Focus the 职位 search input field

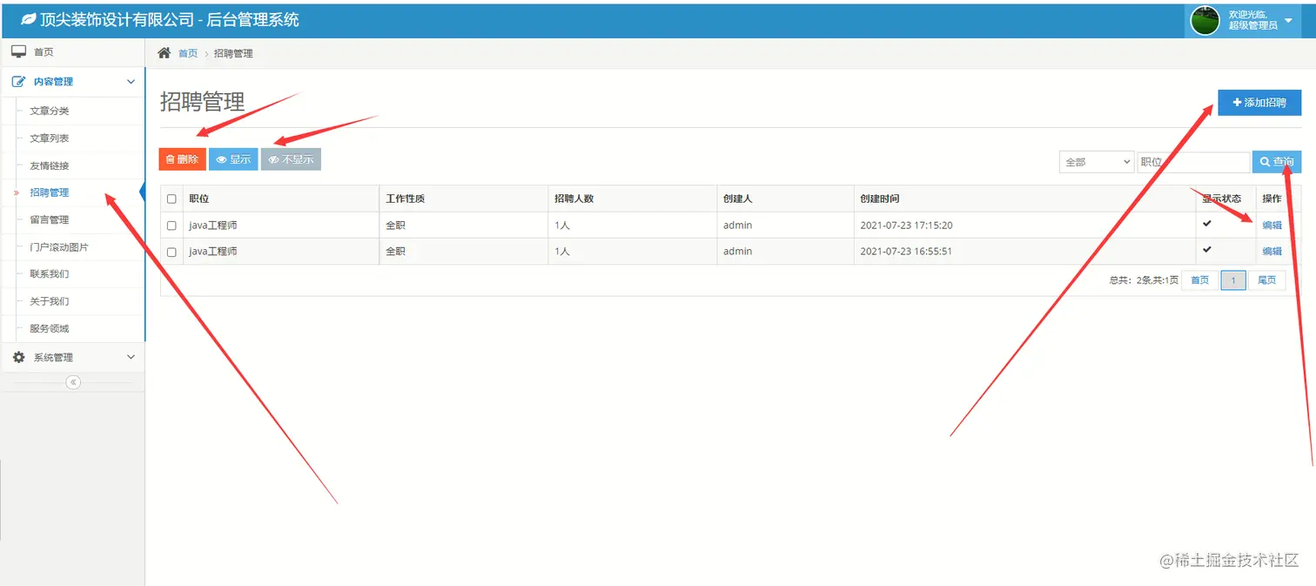pos(1193,162)
